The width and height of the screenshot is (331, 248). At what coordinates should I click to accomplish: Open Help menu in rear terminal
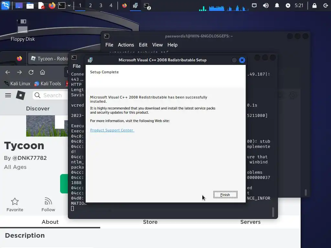(x=173, y=45)
